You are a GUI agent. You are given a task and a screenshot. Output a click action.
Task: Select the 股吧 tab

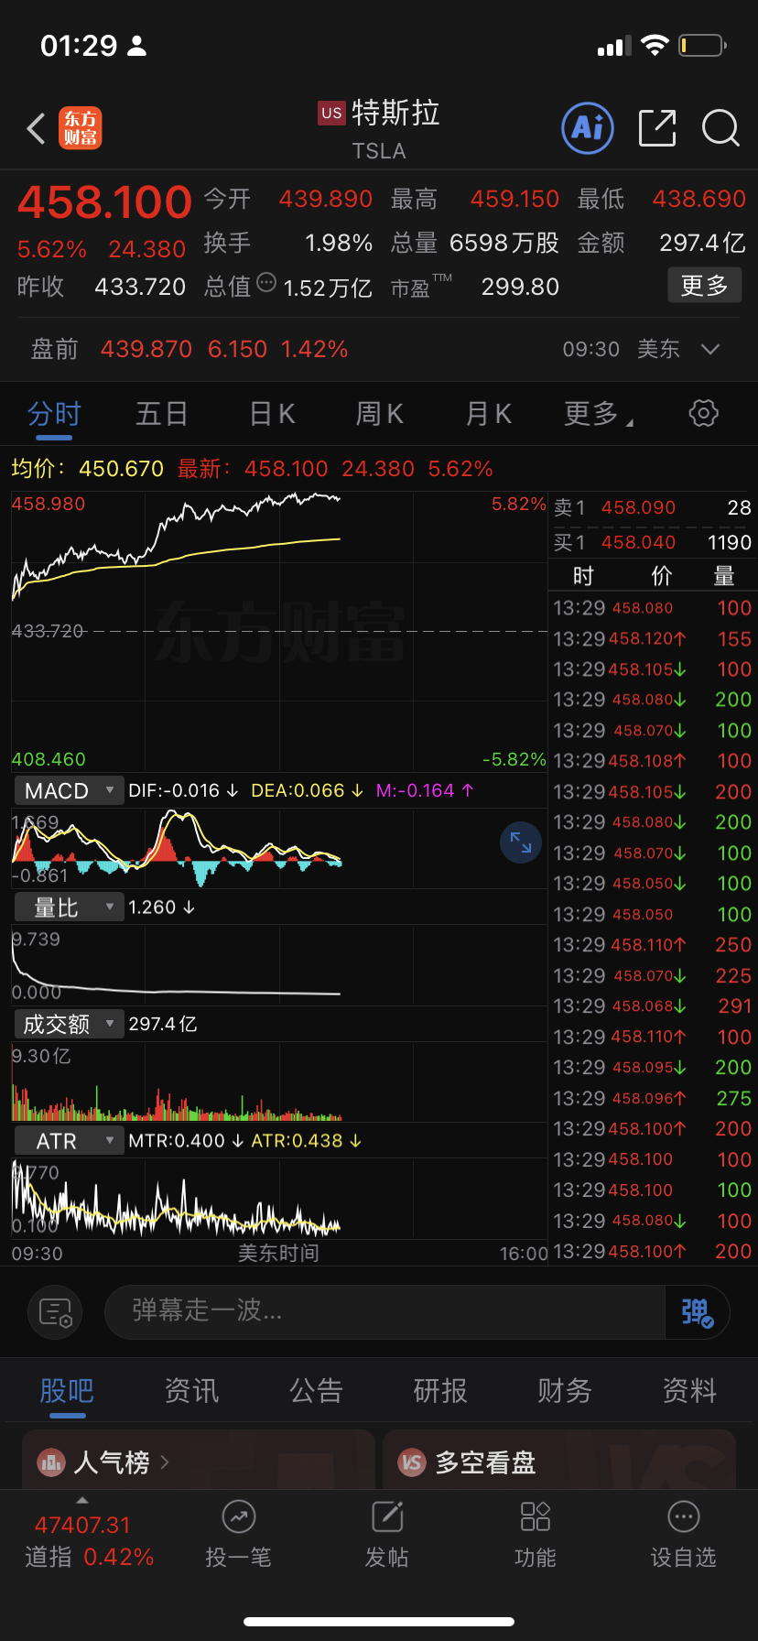coord(67,1391)
